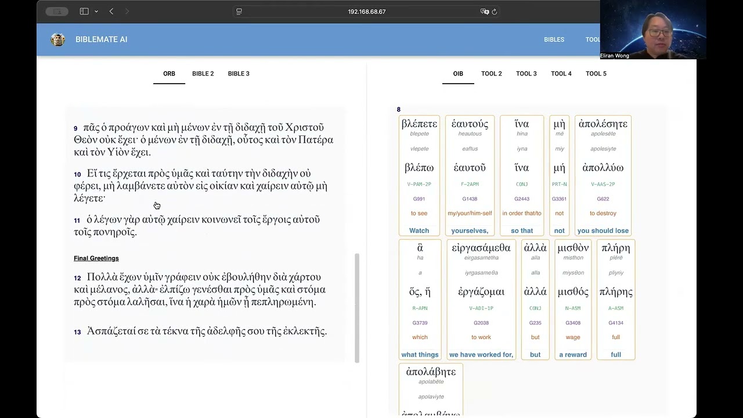Image resolution: width=743 pixels, height=418 pixels.
Task: Click the morphology code V-AAS-2P
Action: click(x=603, y=185)
